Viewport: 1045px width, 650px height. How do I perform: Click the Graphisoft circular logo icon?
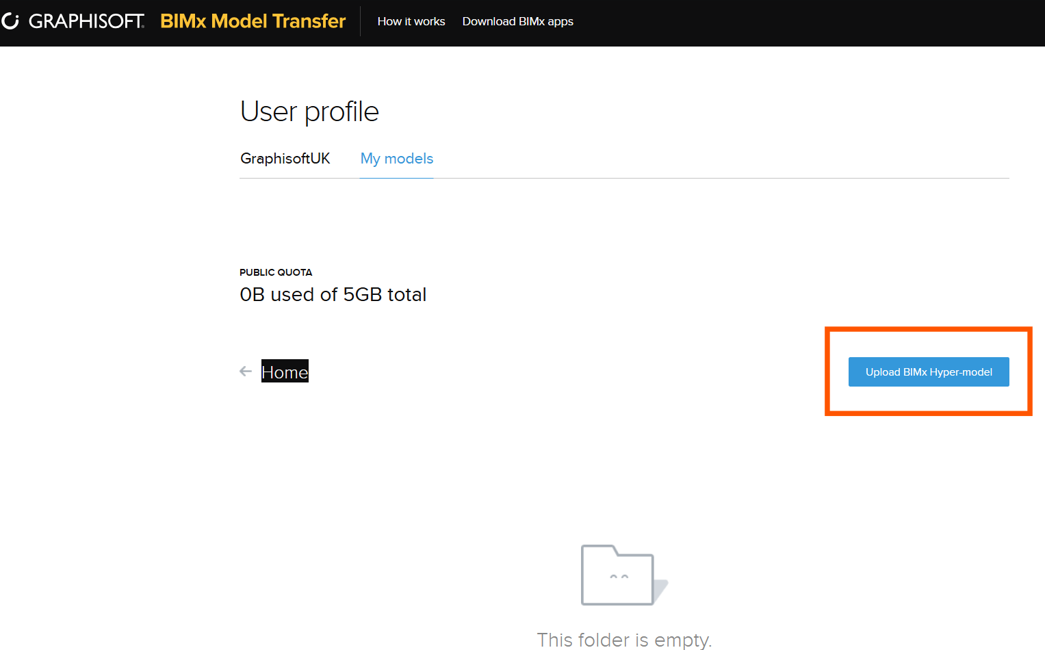(x=10, y=21)
